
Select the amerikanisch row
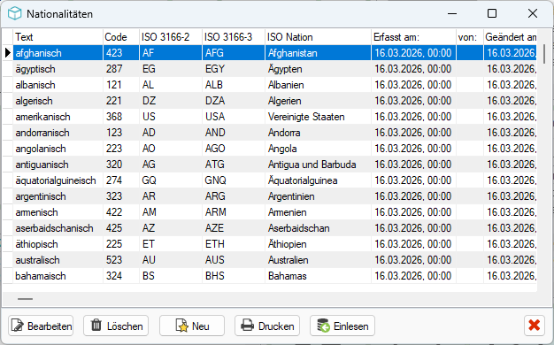(x=275, y=117)
